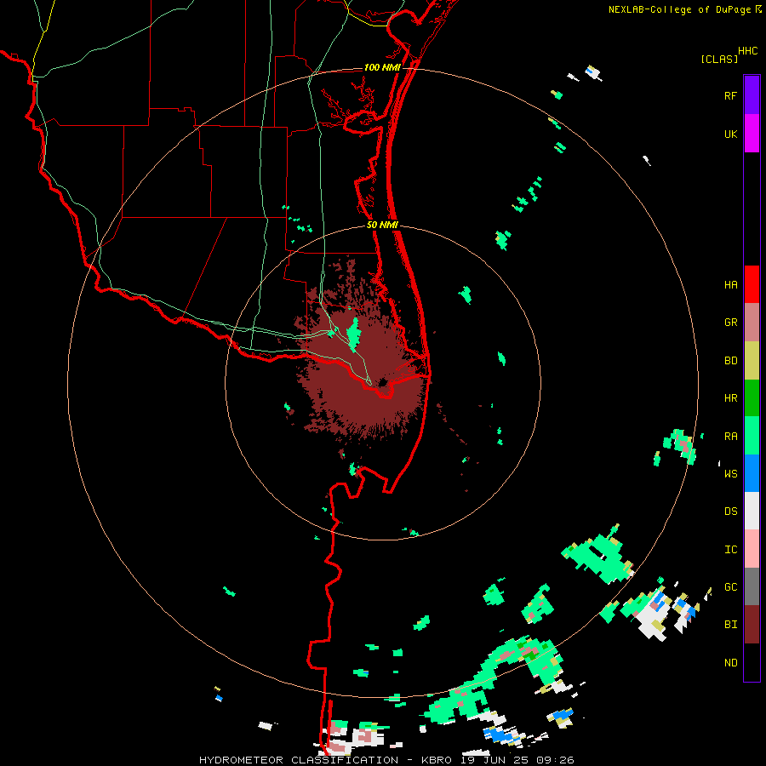Screen dimensions: 766x766
Task: Click the HR dark green legend block
Action: point(752,398)
